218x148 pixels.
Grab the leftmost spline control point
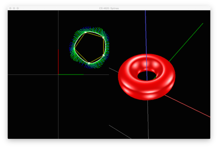(74, 48)
